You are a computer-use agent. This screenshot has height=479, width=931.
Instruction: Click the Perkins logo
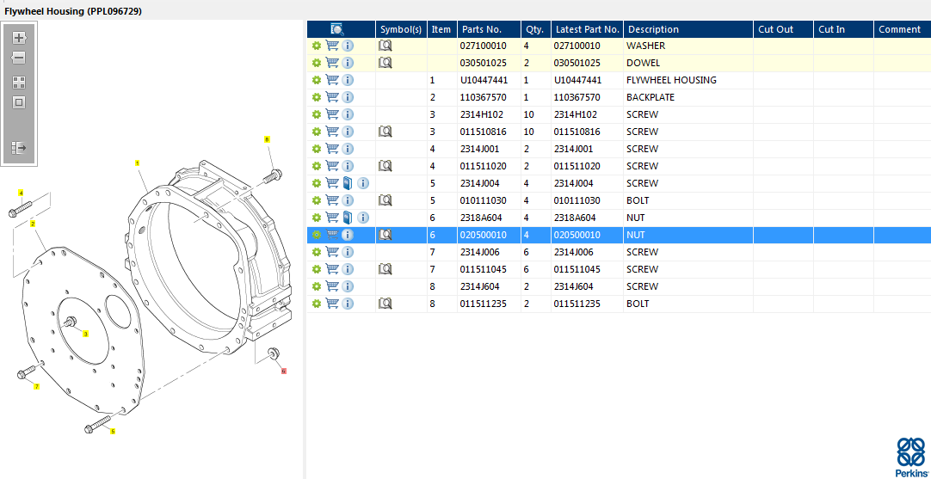pyautogui.click(x=910, y=457)
